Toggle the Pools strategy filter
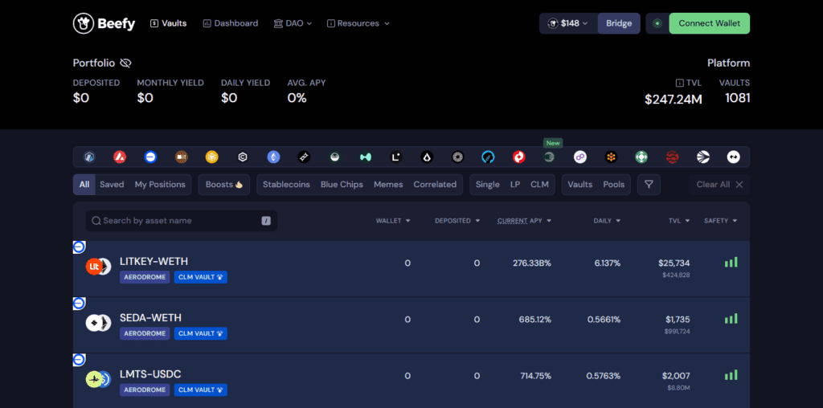This screenshot has height=408, width=823. coord(613,185)
